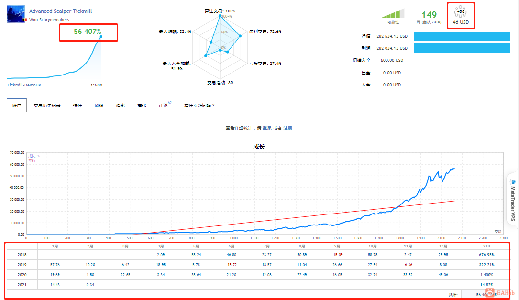Click the 2019 YTD value 322.21%
Viewport: 519px width, 300px height.
486,265
